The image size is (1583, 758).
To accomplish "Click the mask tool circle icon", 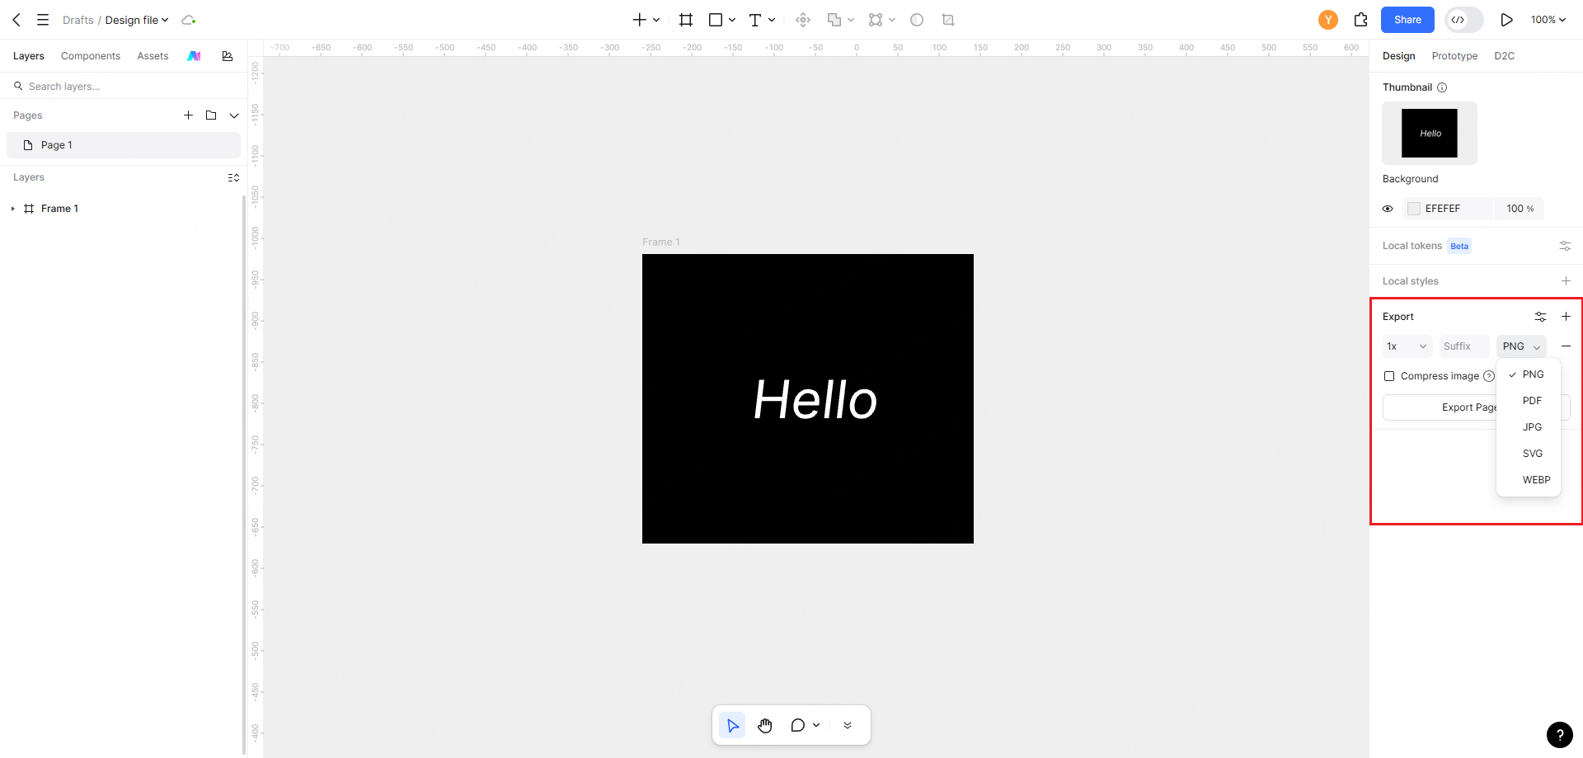I will [x=917, y=20].
